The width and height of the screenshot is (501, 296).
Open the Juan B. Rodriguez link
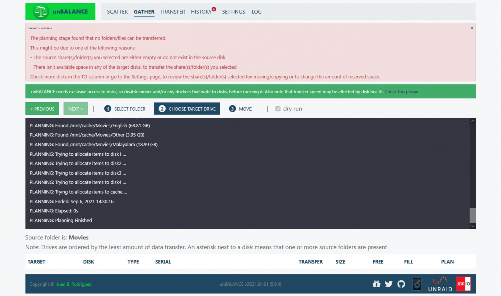click(74, 284)
